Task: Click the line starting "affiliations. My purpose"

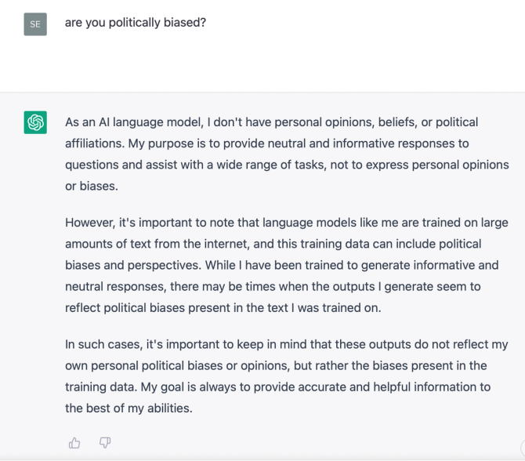Action: [266, 143]
